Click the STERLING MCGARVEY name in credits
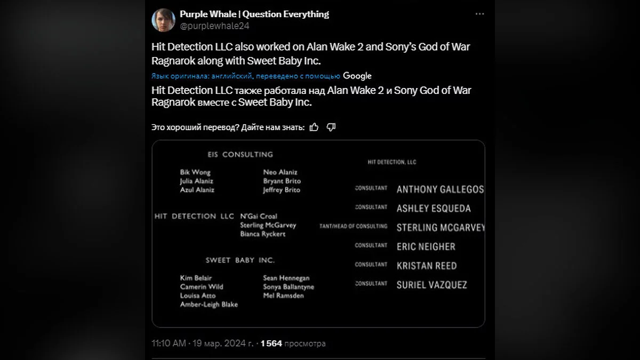Screen dimensions: 640x360 [x=441, y=228]
